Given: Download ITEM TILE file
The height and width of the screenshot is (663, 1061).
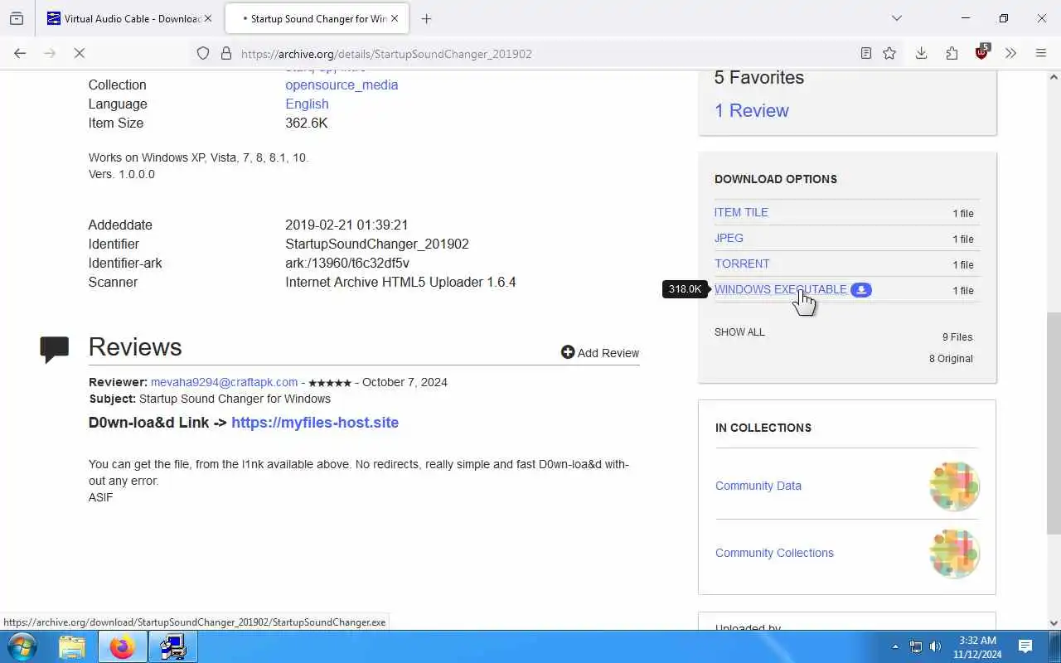Looking at the screenshot, I should [741, 212].
